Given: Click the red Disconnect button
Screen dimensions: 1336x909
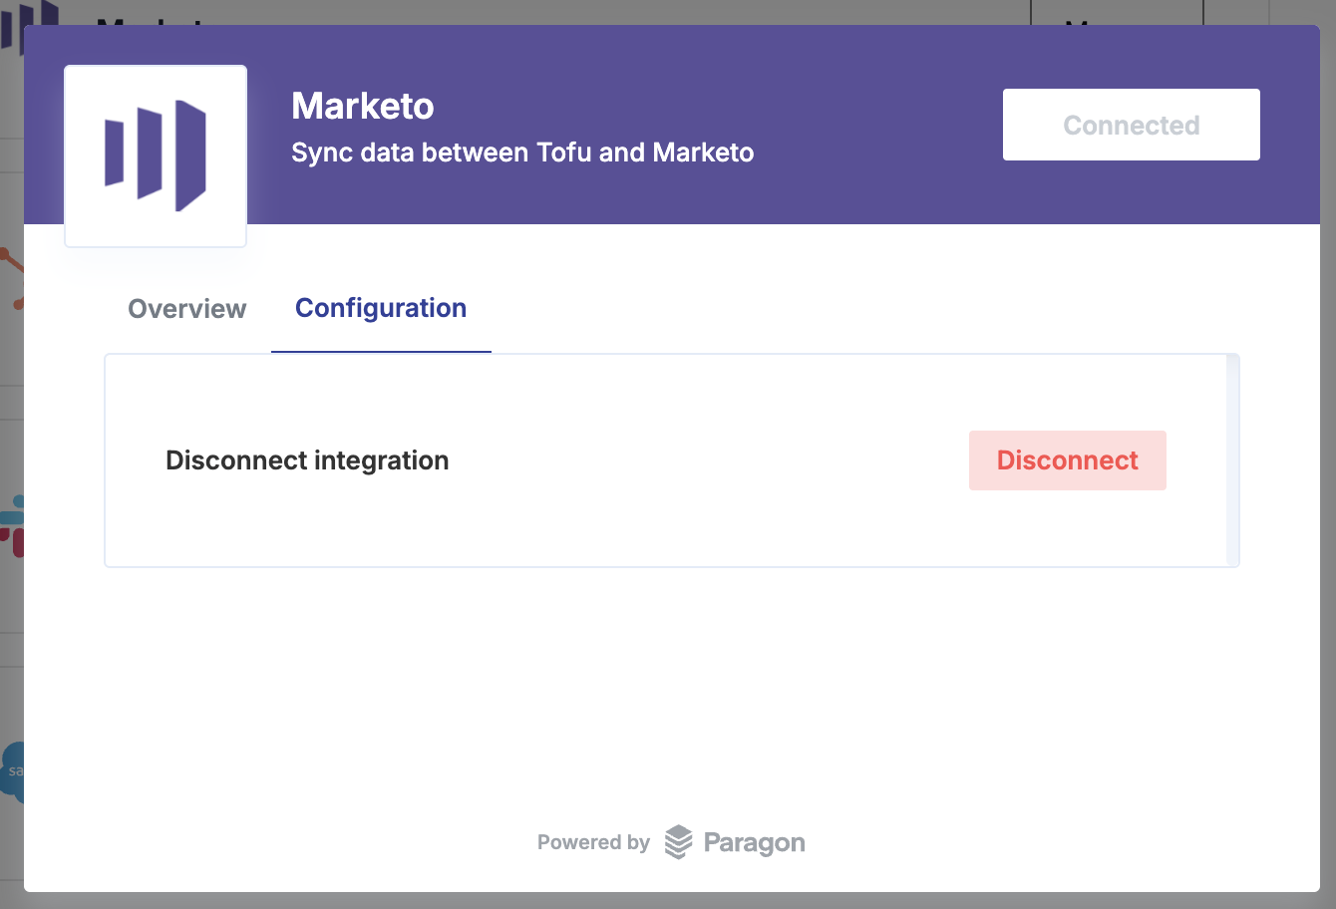Looking at the screenshot, I should coord(1068,460).
